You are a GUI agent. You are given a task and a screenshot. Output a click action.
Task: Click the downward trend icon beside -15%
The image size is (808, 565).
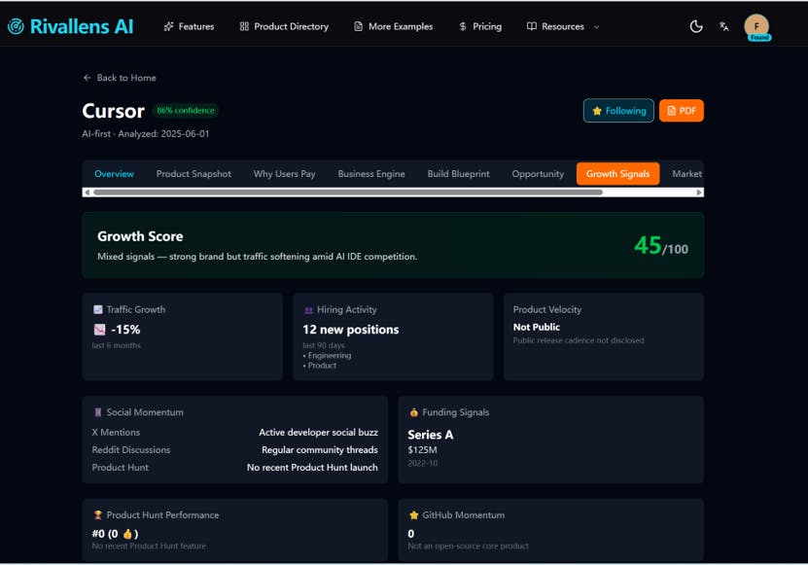[x=99, y=330]
